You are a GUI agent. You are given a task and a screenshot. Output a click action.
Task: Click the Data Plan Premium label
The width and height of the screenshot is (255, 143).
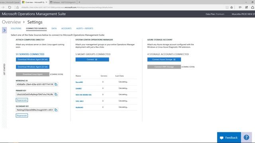215,14
